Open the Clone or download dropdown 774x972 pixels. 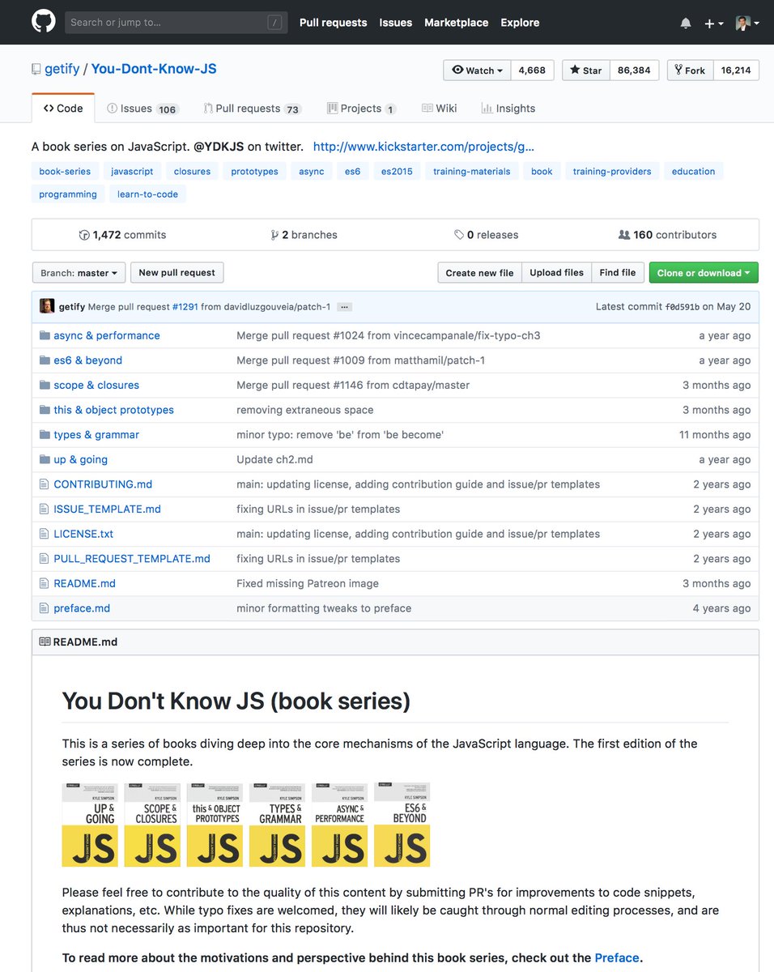(704, 273)
